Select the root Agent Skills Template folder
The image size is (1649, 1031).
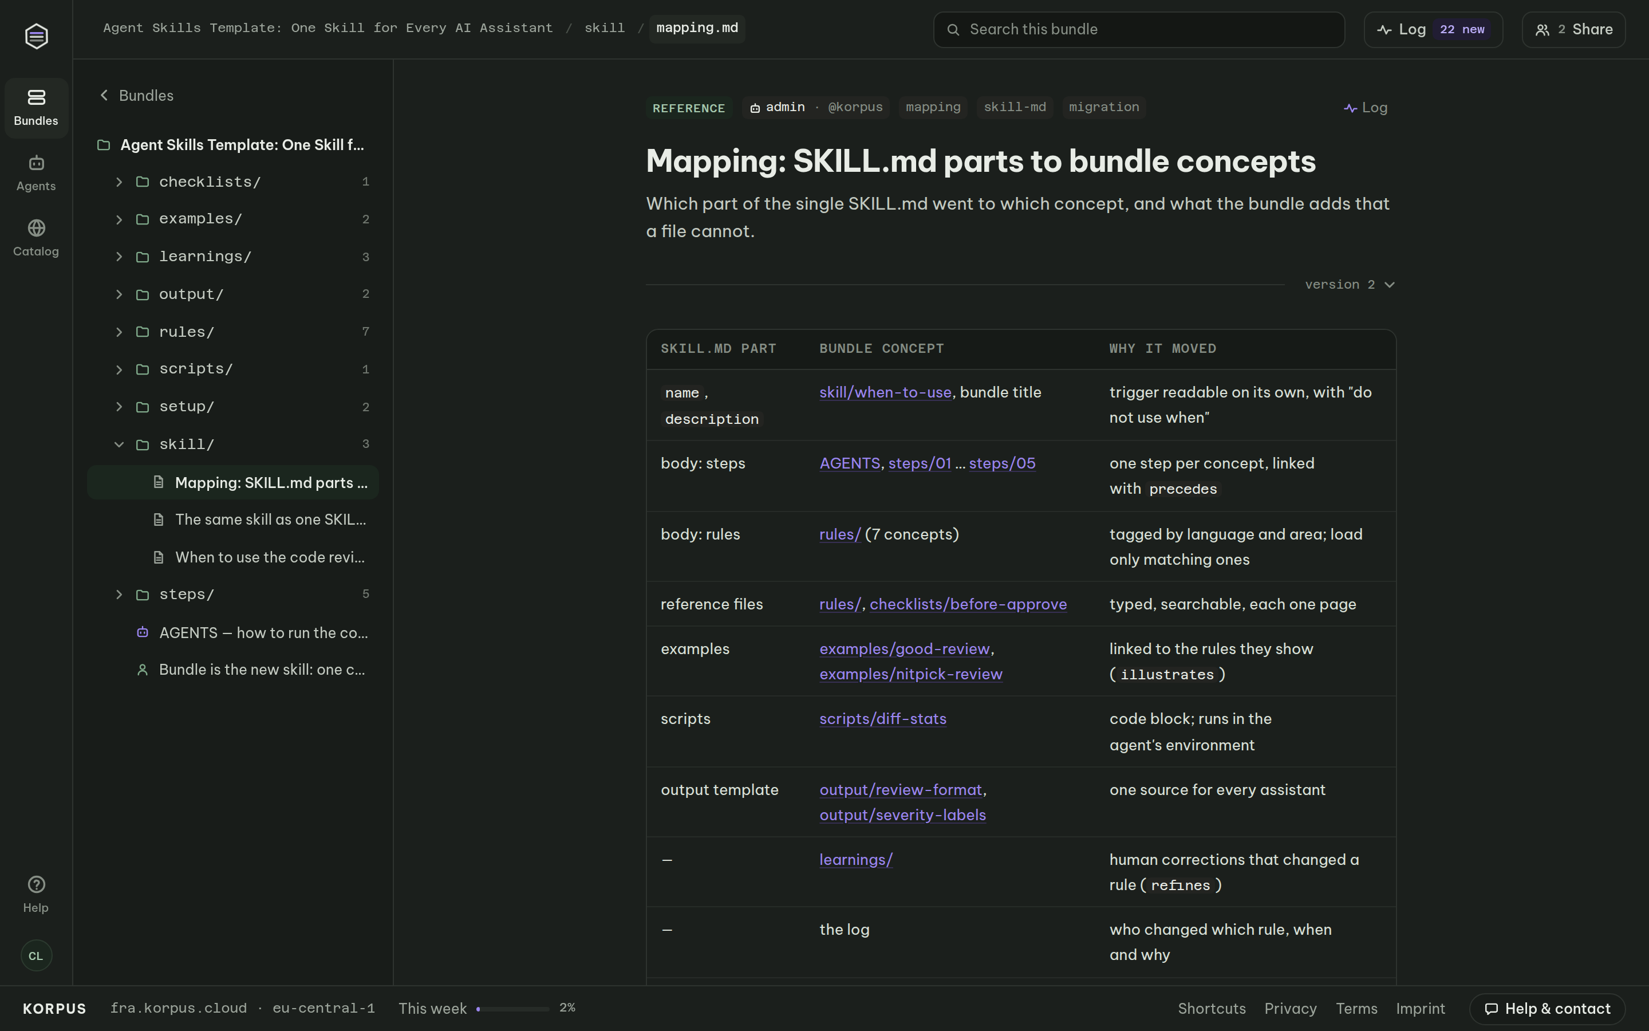[x=233, y=144]
